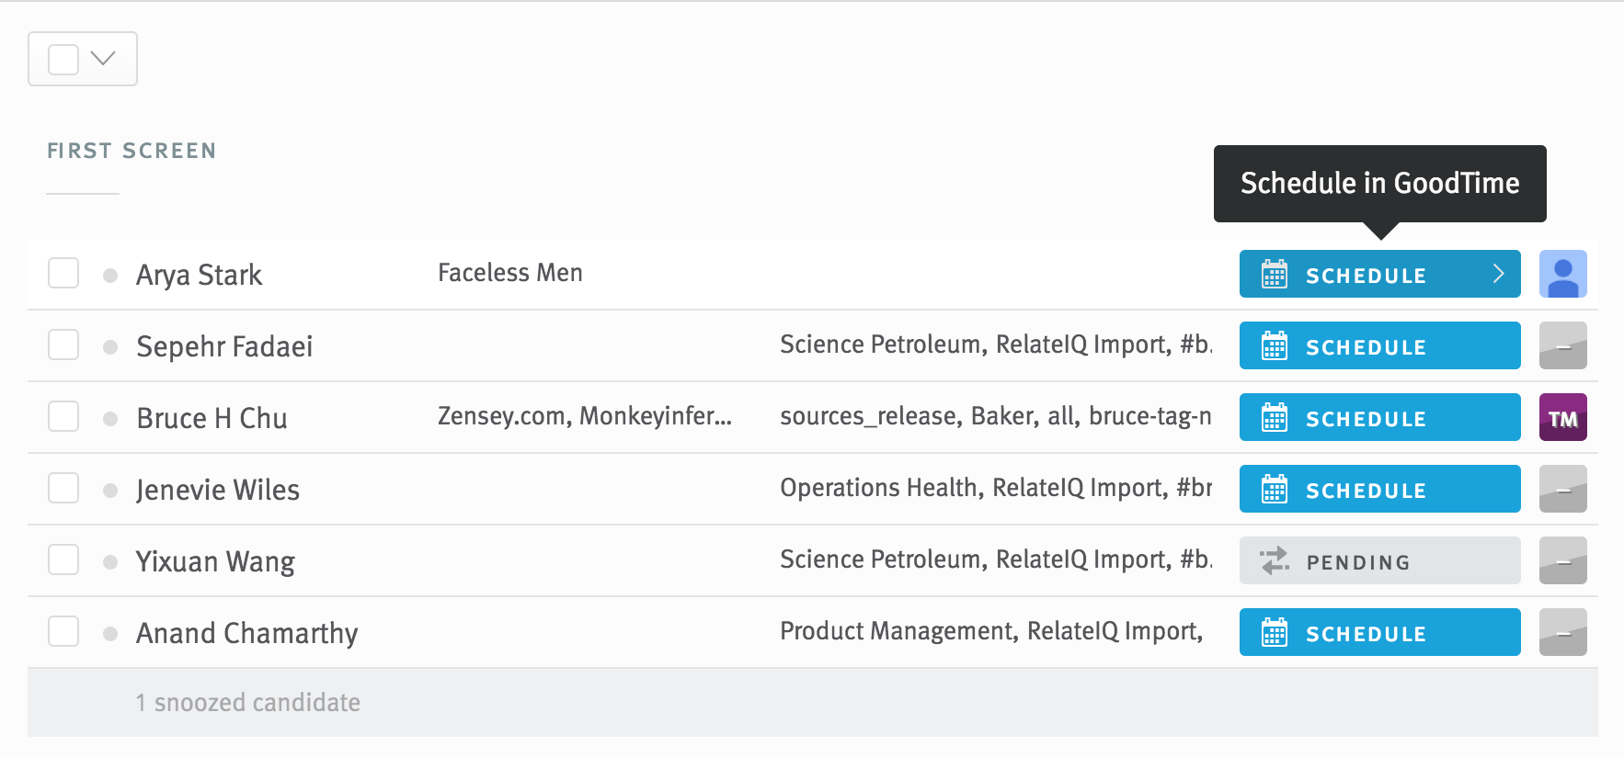This screenshot has width=1624, height=757.
Task: Open Anand Chamarthy's candidate page
Action: click(x=246, y=633)
